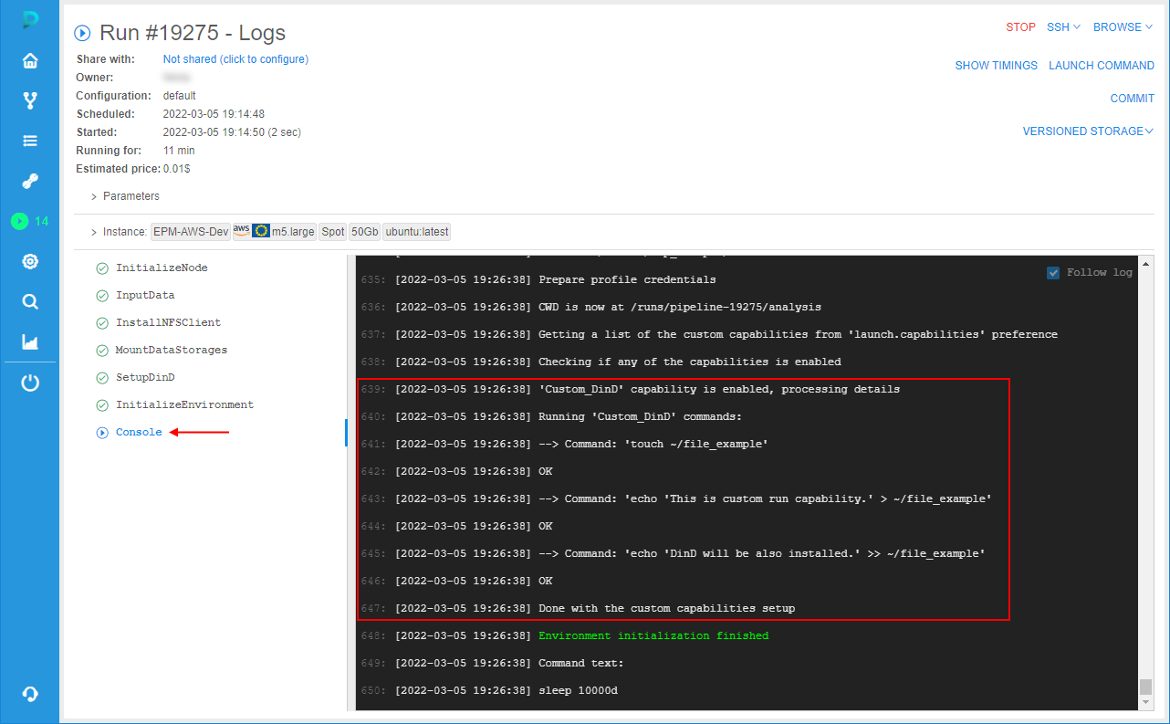Click log line 'sleep 10000d'
This screenshot has height=724, width=1170.
[578, 690]
